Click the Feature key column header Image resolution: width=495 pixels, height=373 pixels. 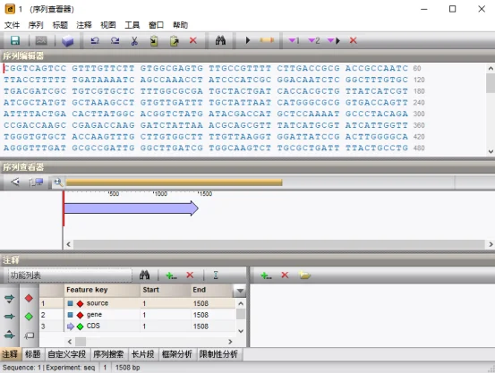tap(102, 290)
